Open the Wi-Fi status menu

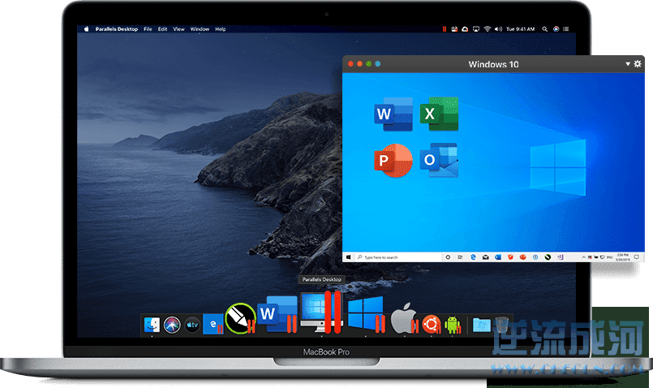tap(488, 29)
